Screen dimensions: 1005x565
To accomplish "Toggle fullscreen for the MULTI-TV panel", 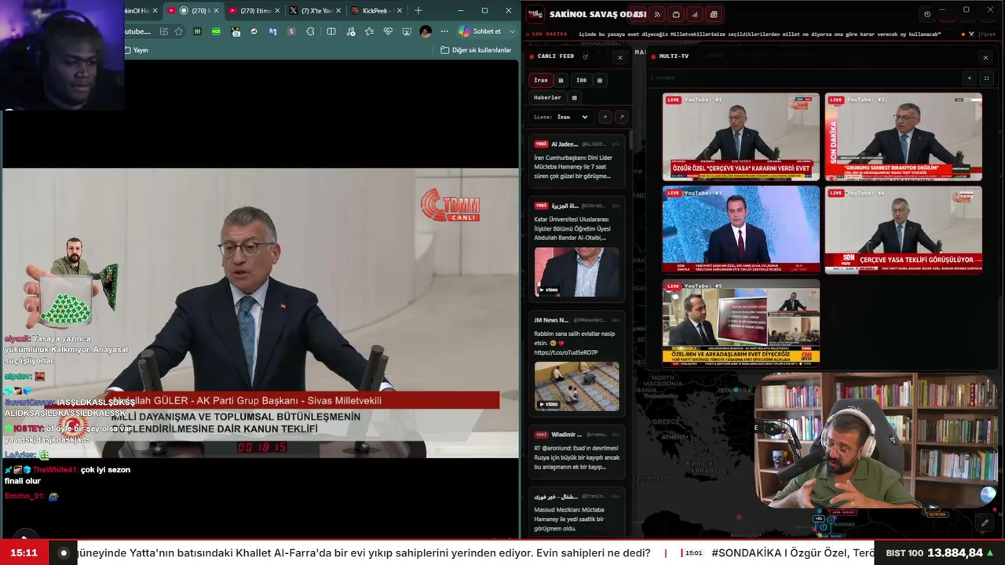I will [986, 78].
